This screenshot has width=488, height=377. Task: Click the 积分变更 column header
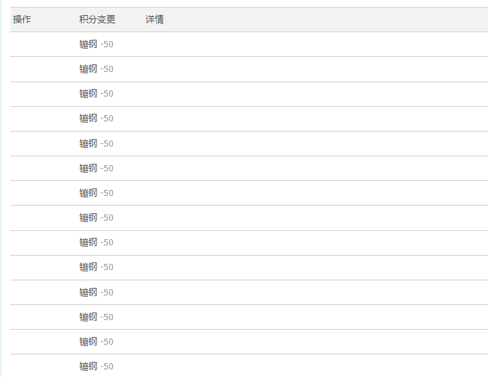pyautogui.click(x=97, y=20)
